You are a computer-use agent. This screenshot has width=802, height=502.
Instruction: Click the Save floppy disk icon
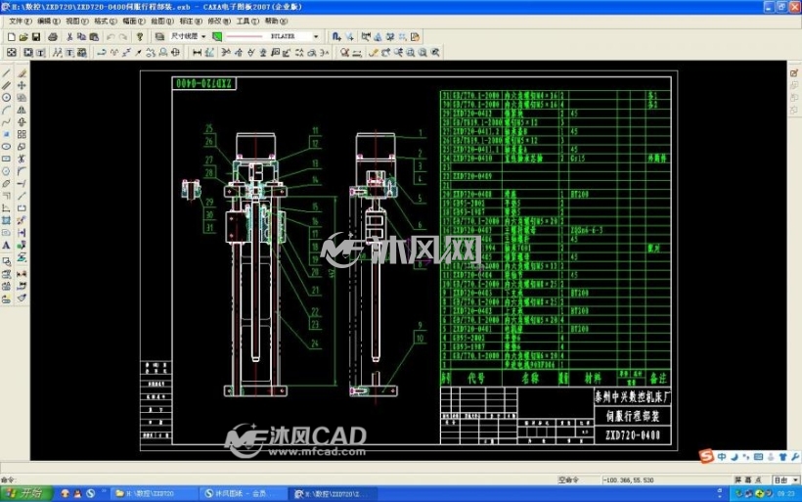36,37
